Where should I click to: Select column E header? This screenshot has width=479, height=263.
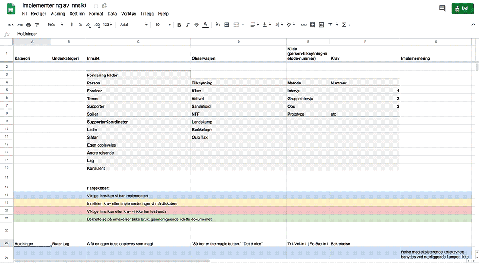(x=308, y=42)
